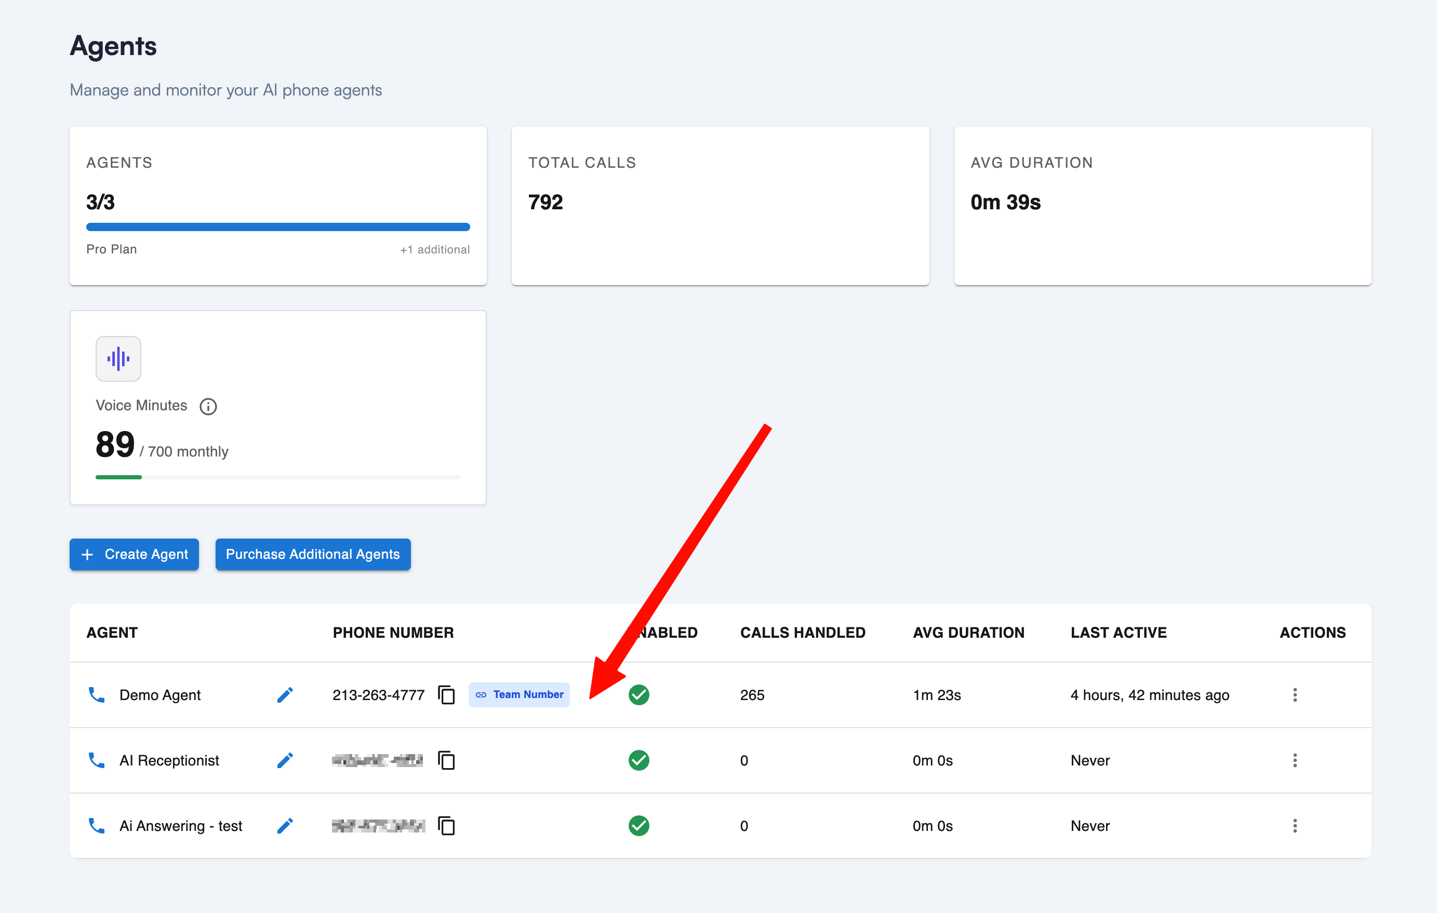Select the Ai Answering - test name
The image size is (1437, 913).
click(x=181, y=826)
